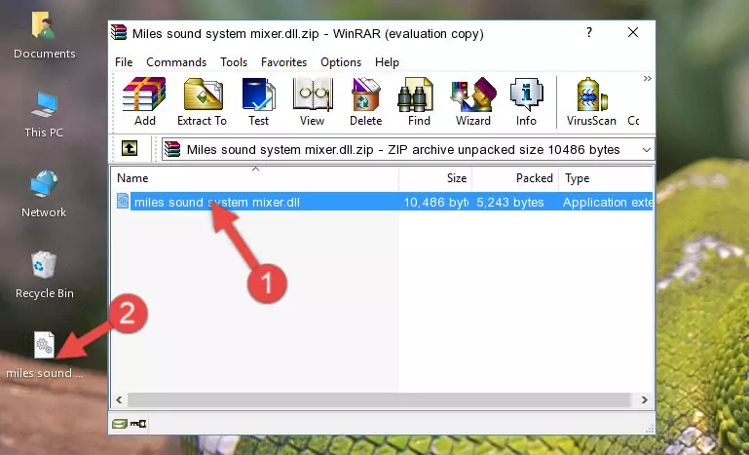Image resolution: width=749 pixels, height=455 pixels.
Task: Open the Tools menu
Action: pyautogui.click(x=234, y=62)
